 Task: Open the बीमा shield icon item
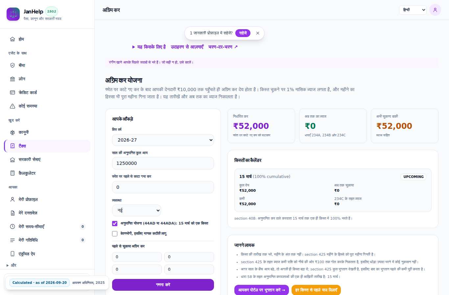[x=12, y=65]
